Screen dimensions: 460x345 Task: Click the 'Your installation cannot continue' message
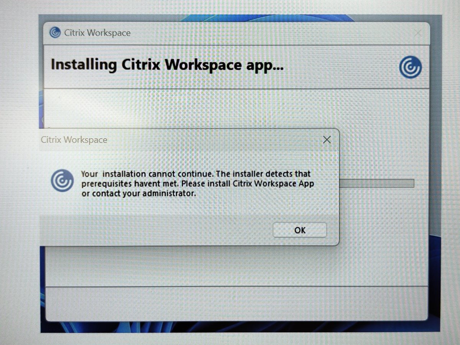[197, 184]
